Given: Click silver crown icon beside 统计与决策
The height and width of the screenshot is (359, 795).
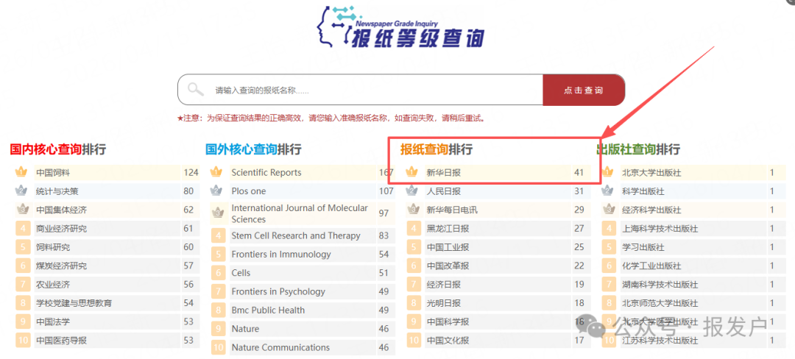Looking at the screenshot, I should point(21,191).
